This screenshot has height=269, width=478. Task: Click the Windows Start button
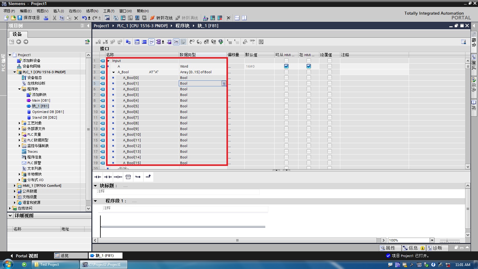[x=8, y=265]
